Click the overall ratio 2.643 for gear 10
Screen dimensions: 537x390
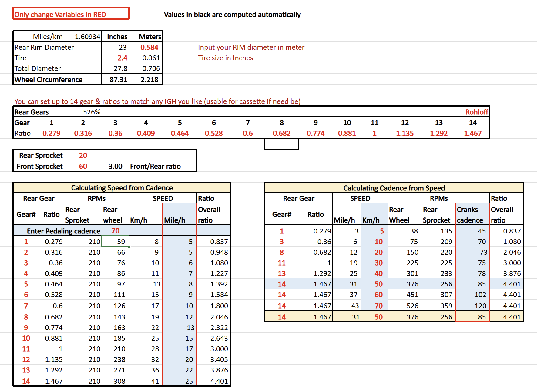[x=219, y=338]
